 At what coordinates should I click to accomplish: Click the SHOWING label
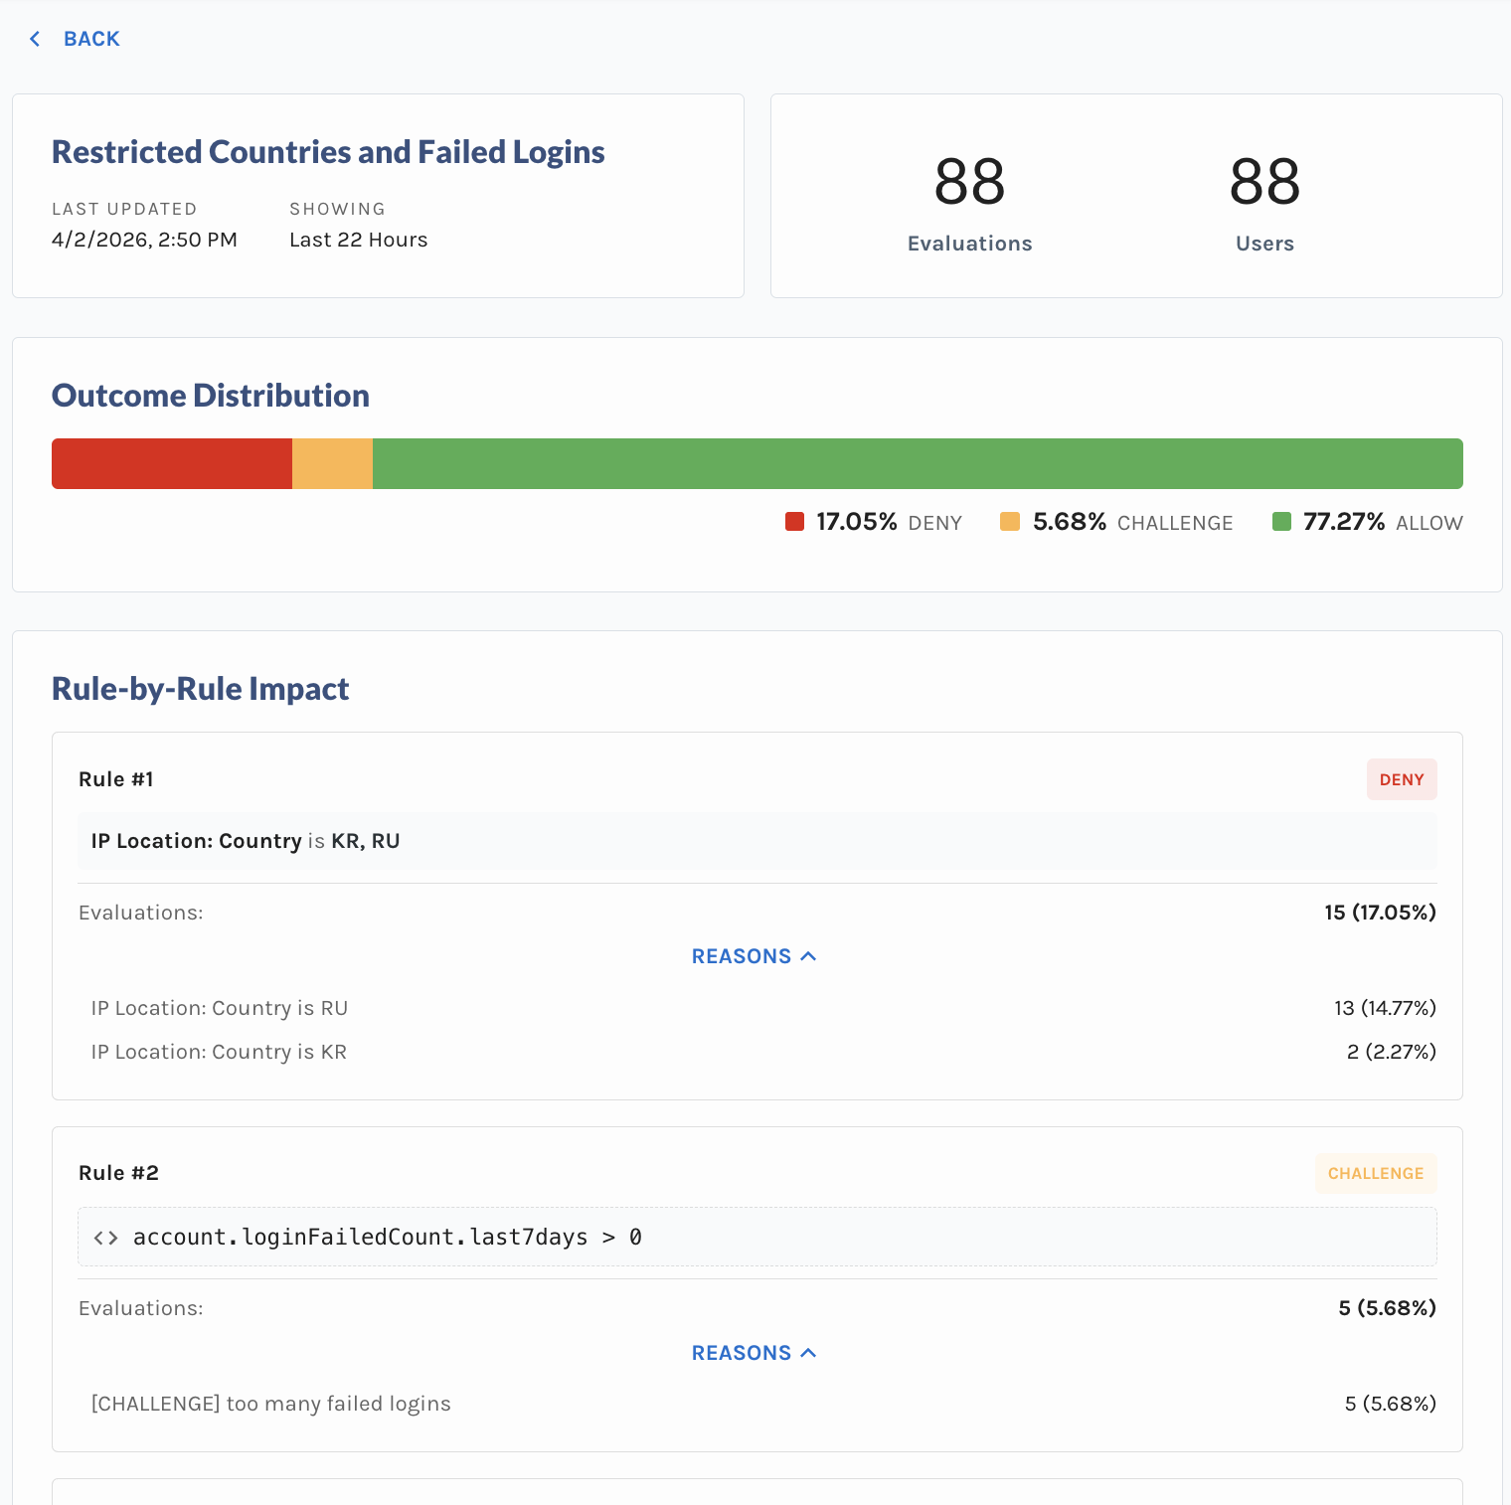337,209
